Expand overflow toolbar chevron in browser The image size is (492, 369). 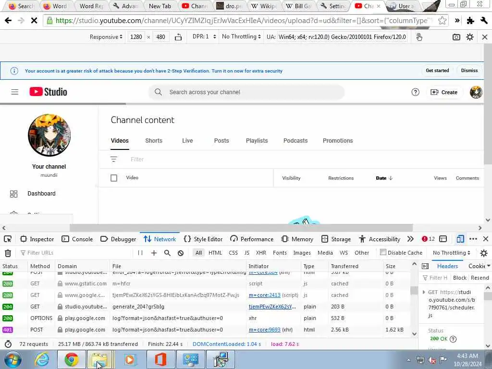pyautogui.click(x=457, y=21)
